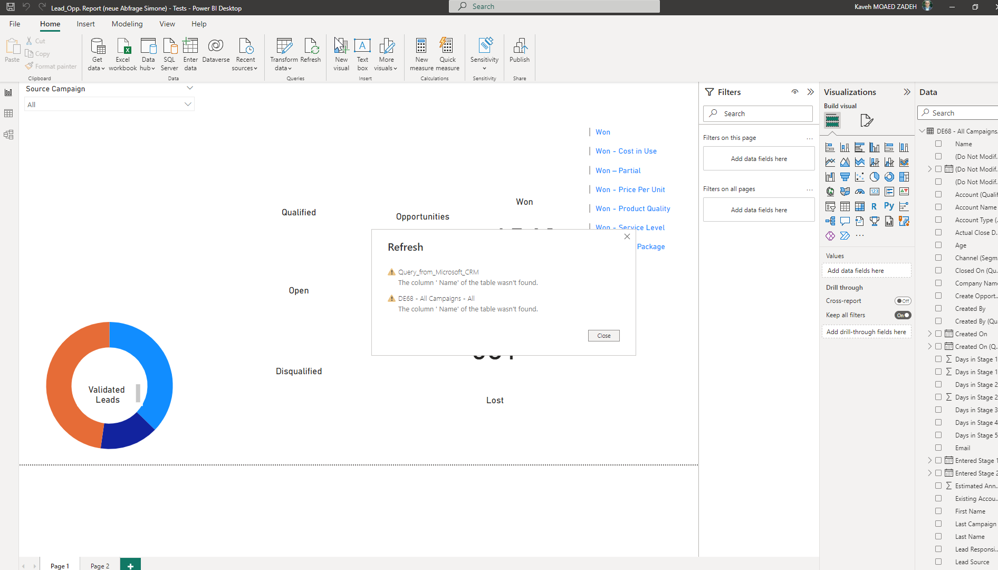The image size is (998, 570).
Task: Select Won - Cost in Use slicer item
Action: pyautogui.click(x=626, y=151)
